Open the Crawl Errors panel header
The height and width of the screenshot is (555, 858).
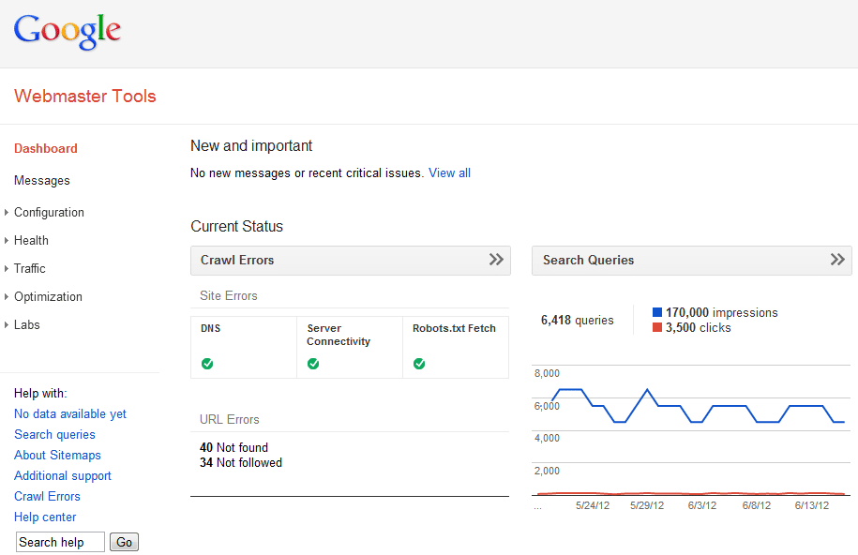click(350, 260)
